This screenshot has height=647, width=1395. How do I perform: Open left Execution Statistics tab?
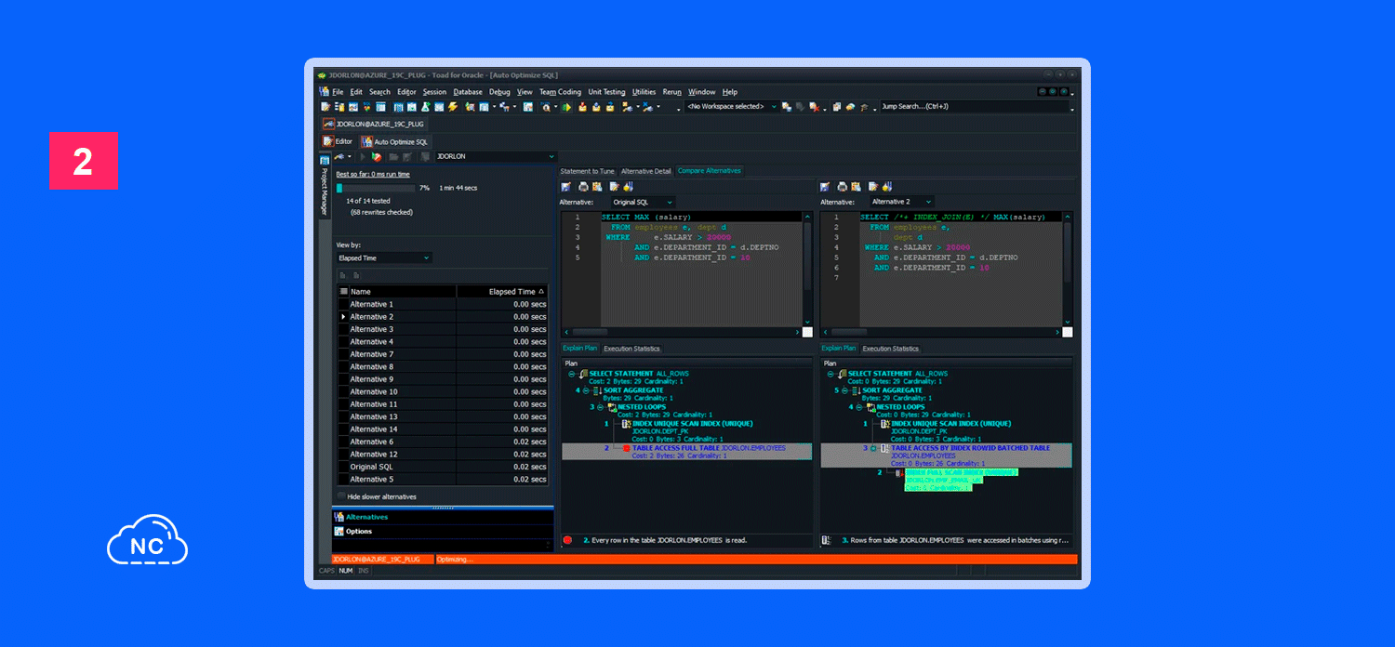[x=631, y=349]
